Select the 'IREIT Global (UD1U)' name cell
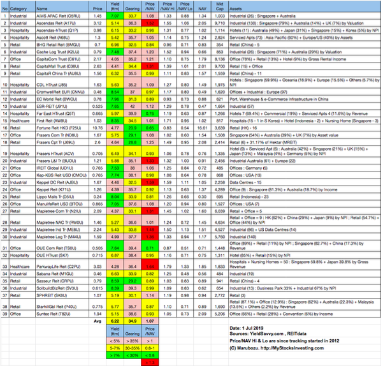Image resolution: width=383 pixels, height=366 pixels. [x=62, y=168]
